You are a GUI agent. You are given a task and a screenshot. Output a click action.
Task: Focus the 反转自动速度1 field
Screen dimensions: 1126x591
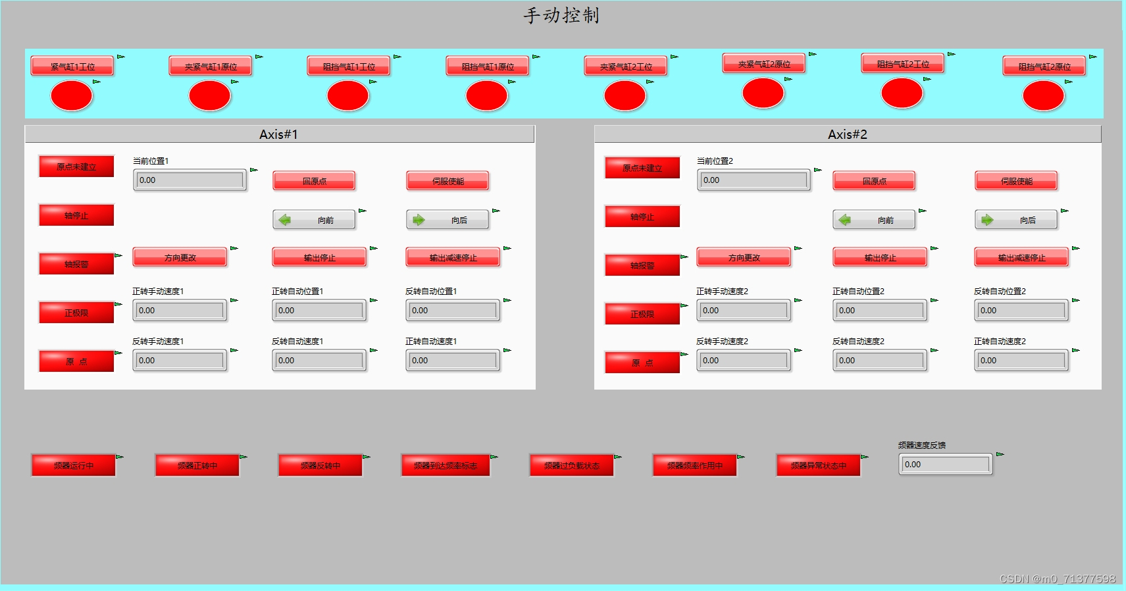click(320, 361)
